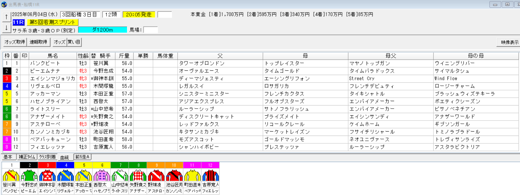
Task: Select the pink dotted silk for 西啓太
Action: point(102,175)
